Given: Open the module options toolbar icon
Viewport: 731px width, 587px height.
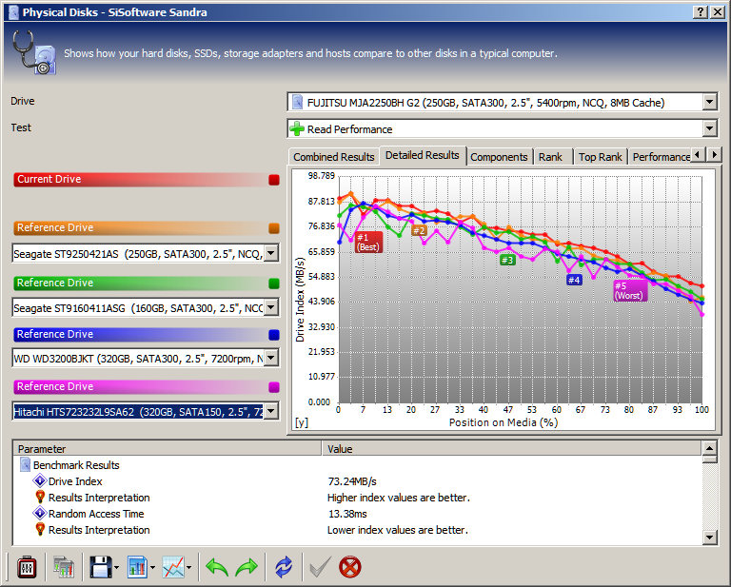Looking at the screenshot, I should (x=27, y=567).
